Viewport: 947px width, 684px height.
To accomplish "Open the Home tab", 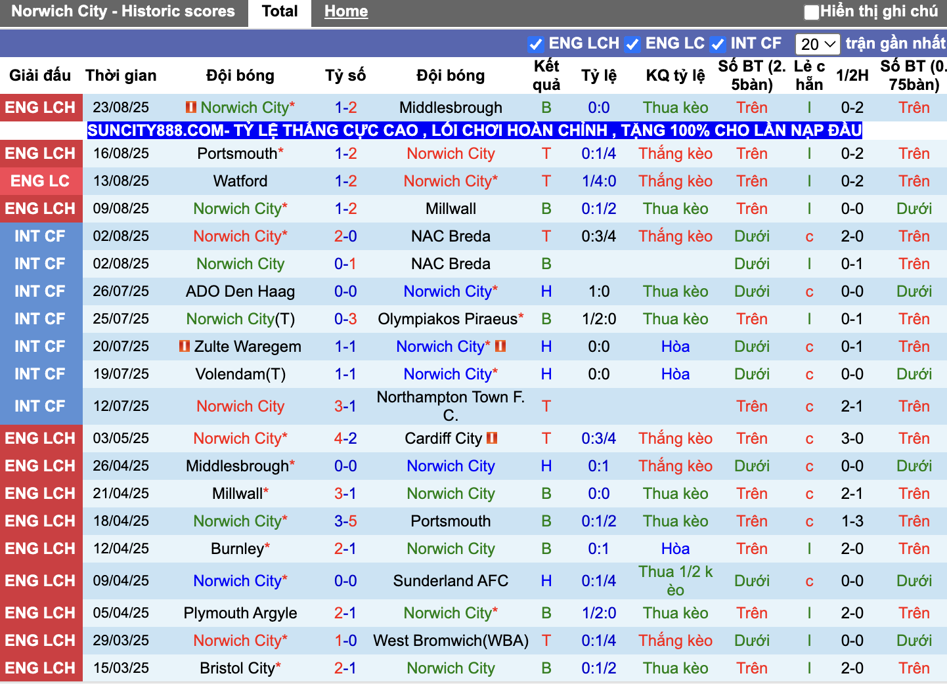I will (346, 12).
